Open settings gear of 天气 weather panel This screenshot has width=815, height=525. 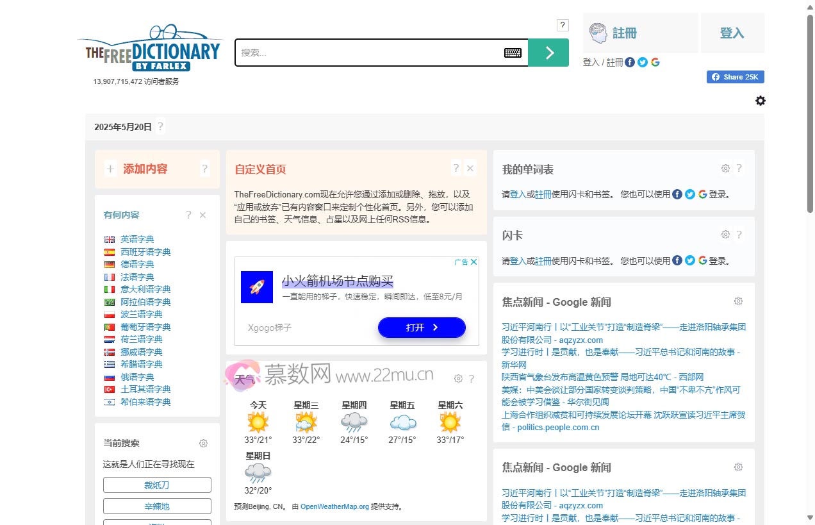[458, 379]
